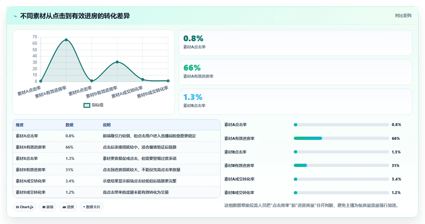The height and width of the screenshot is (224, 425).
Task: Click the 3.4% value in table
Action: (x=70, y=181)
